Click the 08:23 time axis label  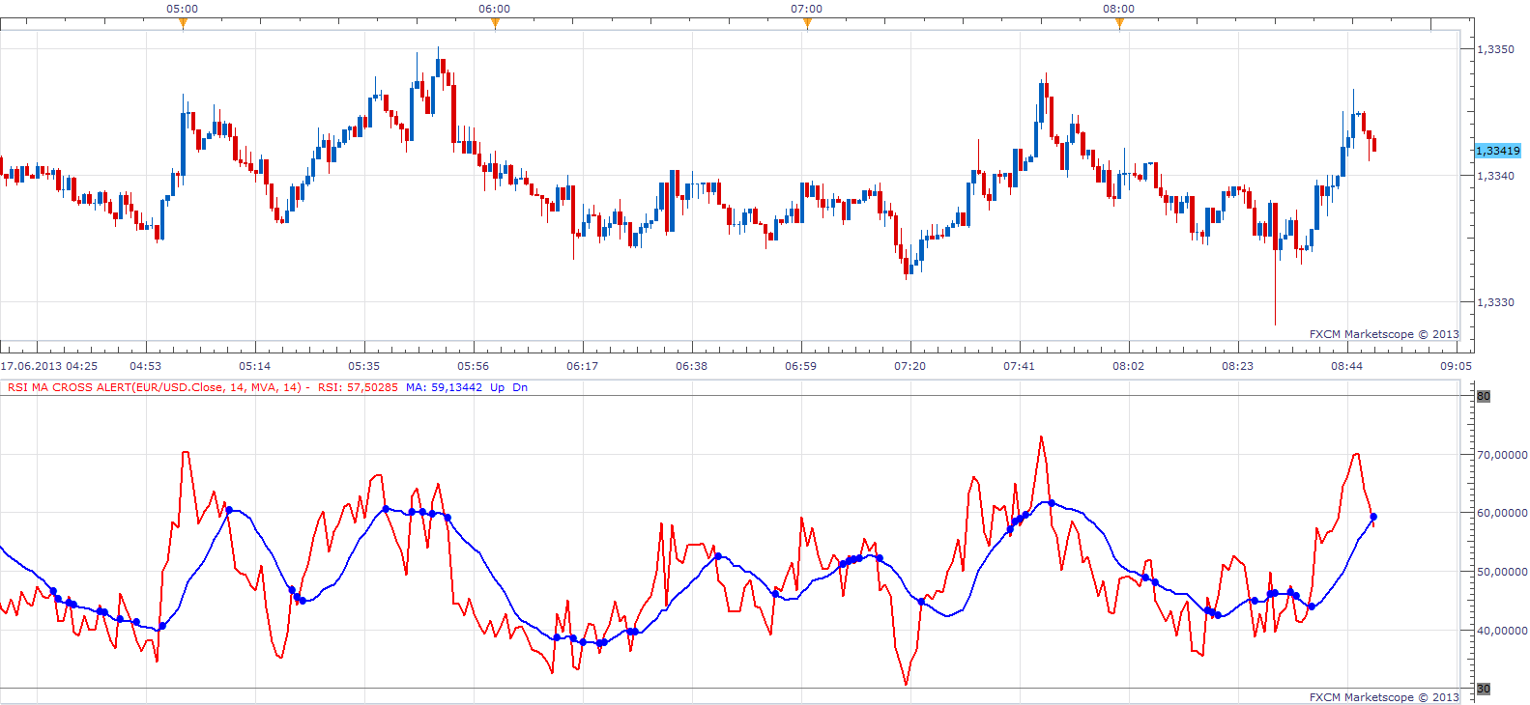point(1238,366)
